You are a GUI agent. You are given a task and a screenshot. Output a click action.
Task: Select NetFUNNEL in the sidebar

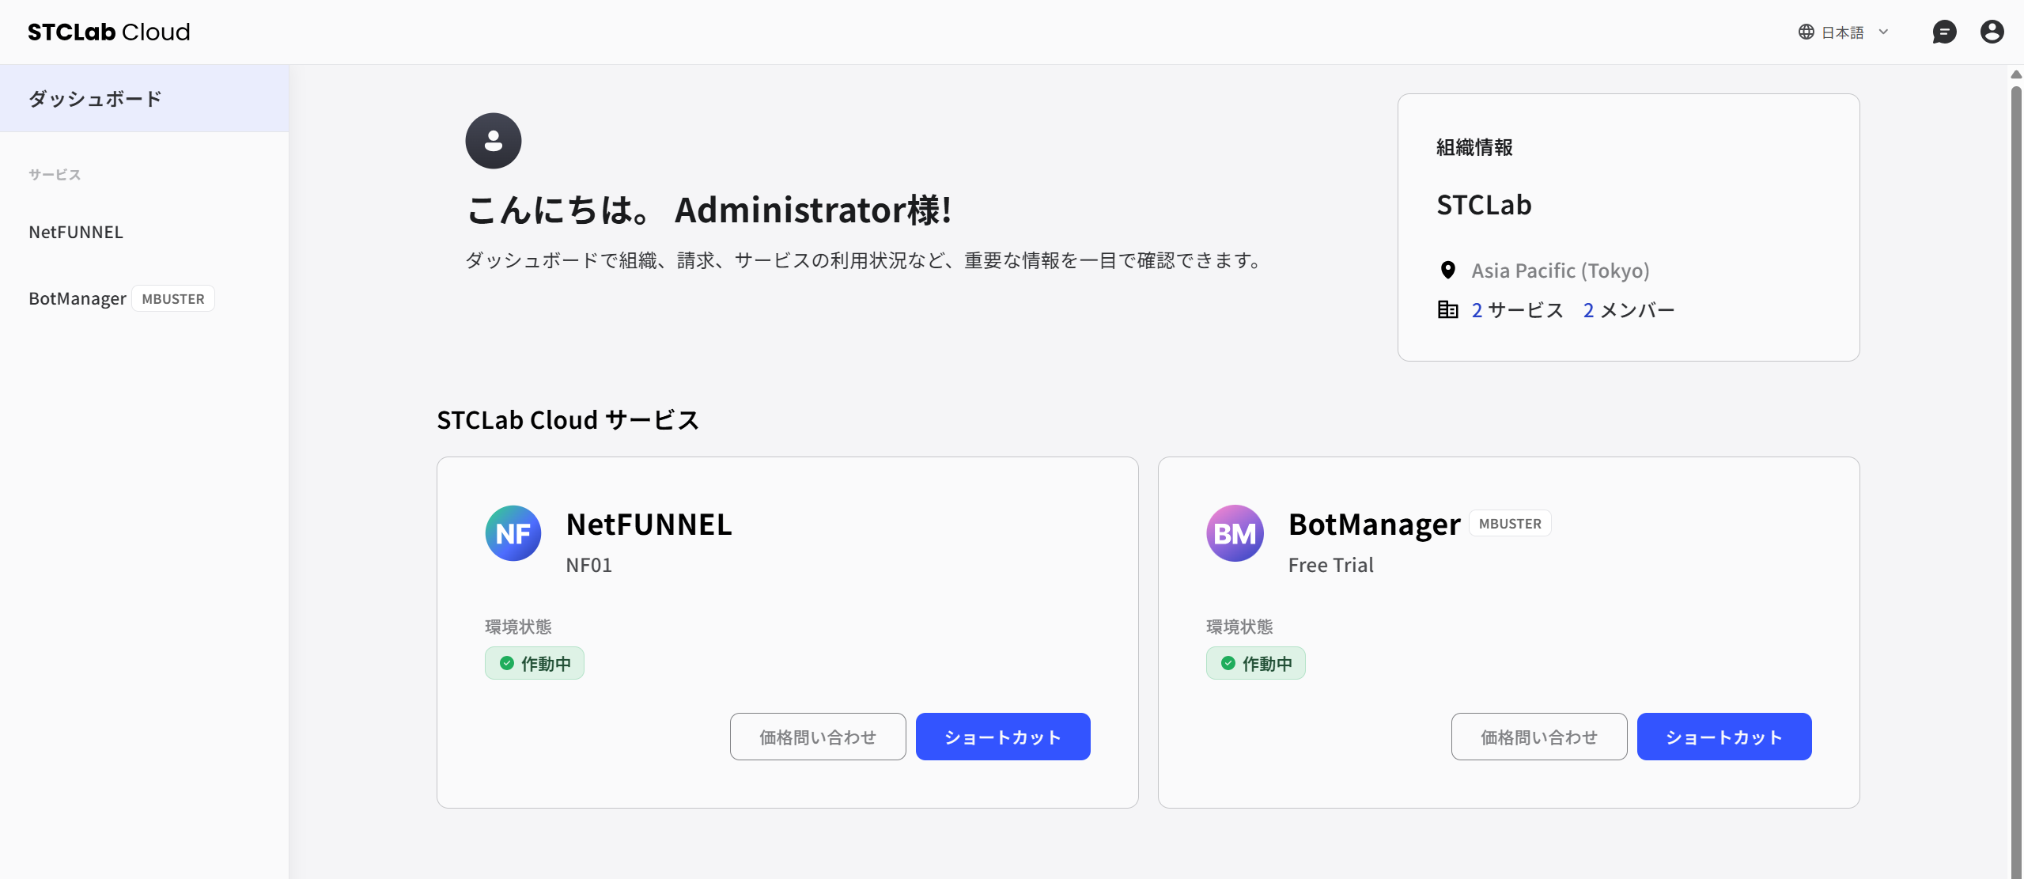[75, 231]
